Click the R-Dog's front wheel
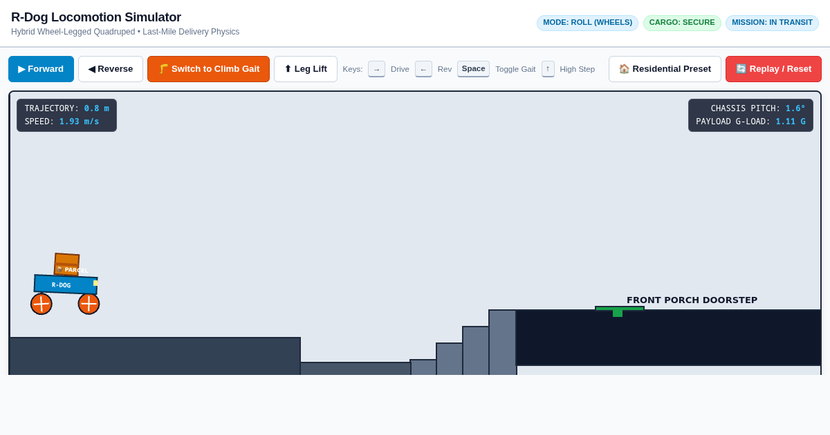The width and height of the screenshot is (830, 435). 89,304
